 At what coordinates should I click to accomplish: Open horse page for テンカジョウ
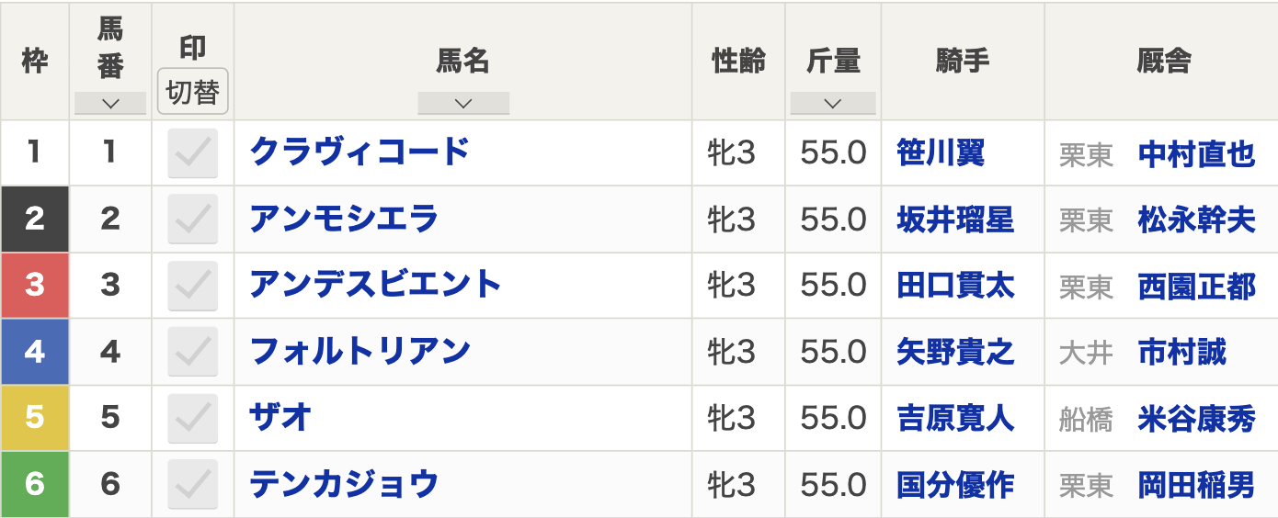click(344, 484)
